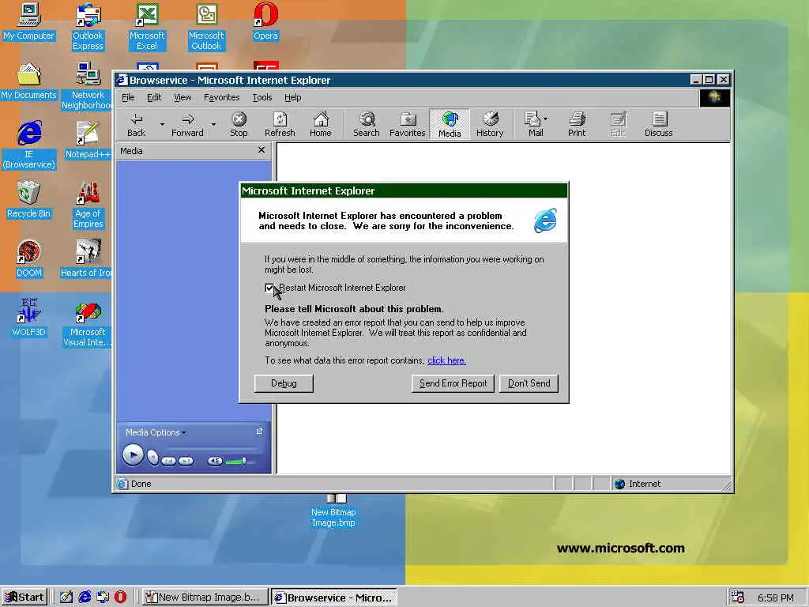Click the Stop toolbar icon
809x607 pixels.
239,124
